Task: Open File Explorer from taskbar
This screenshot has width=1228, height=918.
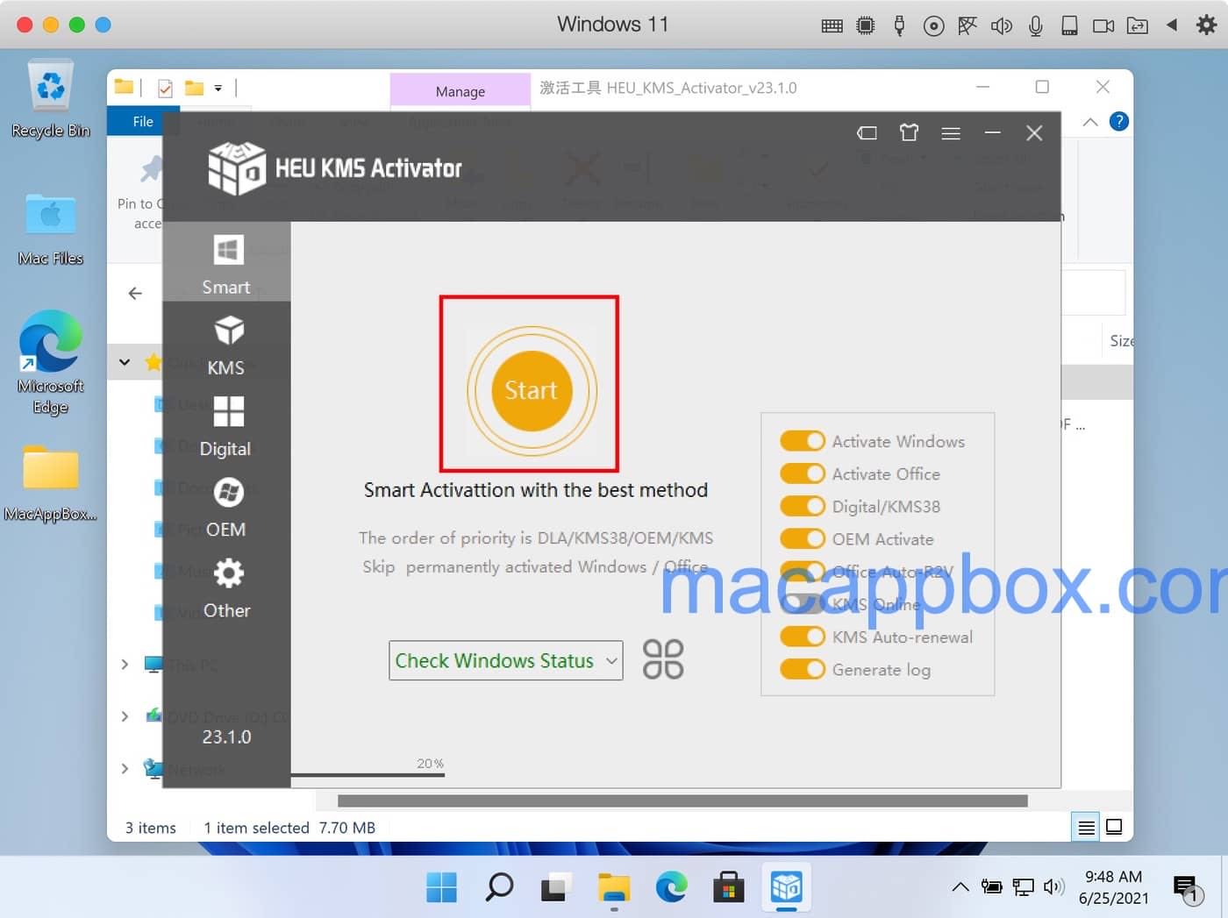Action: tap(614, 887)
